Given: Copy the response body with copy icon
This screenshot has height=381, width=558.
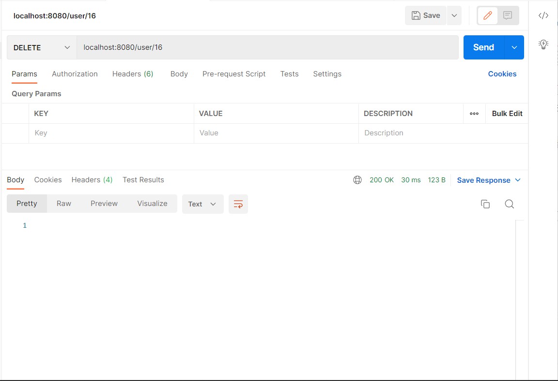Looking at the screenshot, I should point(485,204).
